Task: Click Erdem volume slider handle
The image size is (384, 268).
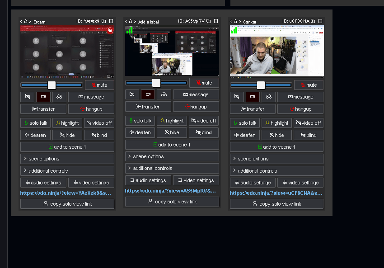Action: coord(52,85)
